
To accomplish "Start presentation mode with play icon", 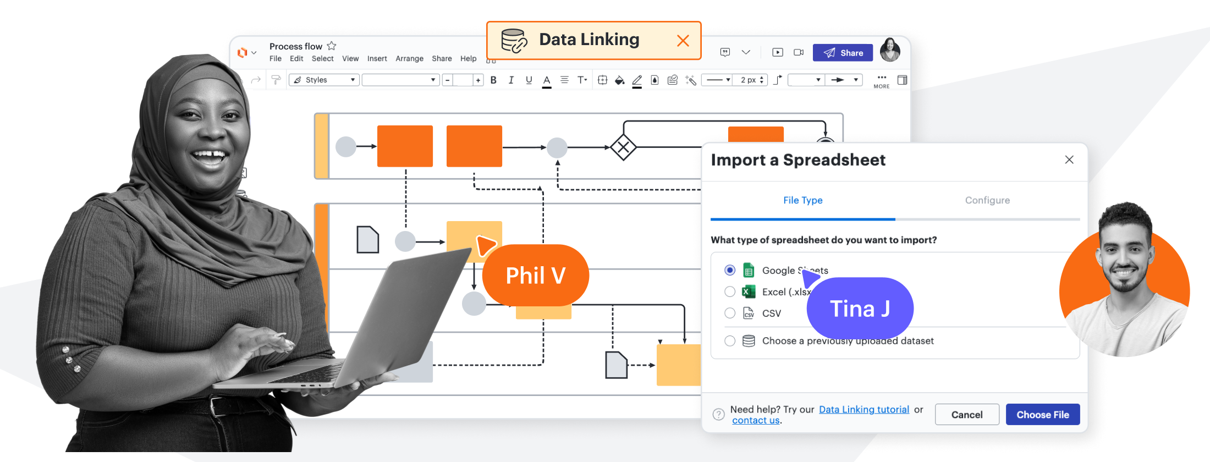I will pos(777,53).
